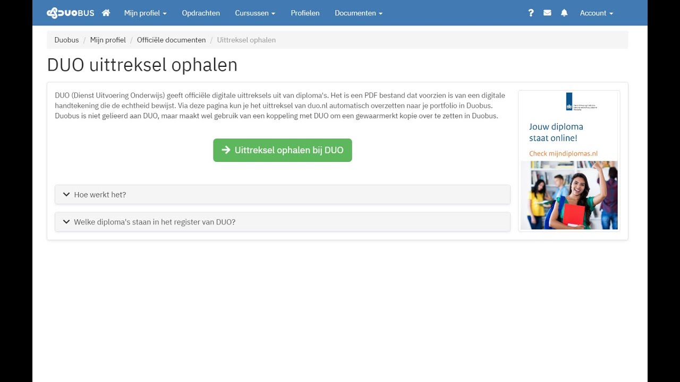Expand 'Welke diploma's staan in het register' section
This screenshot has height=382, width=680.
(155, 222)
